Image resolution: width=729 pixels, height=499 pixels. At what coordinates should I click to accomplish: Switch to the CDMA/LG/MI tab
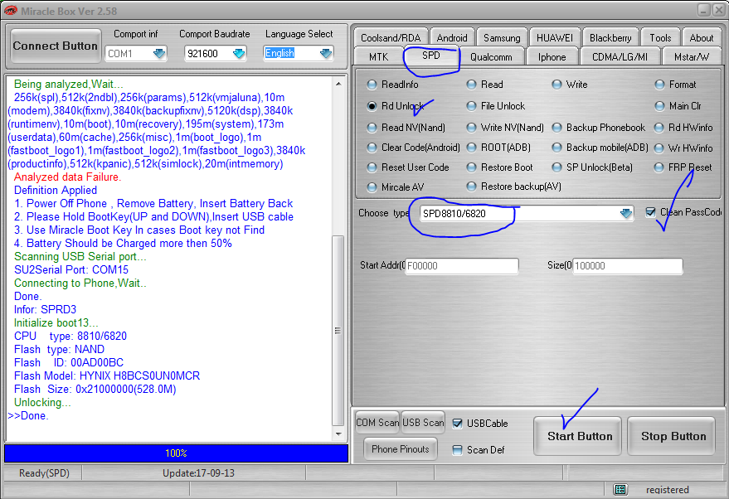(620, 56)
